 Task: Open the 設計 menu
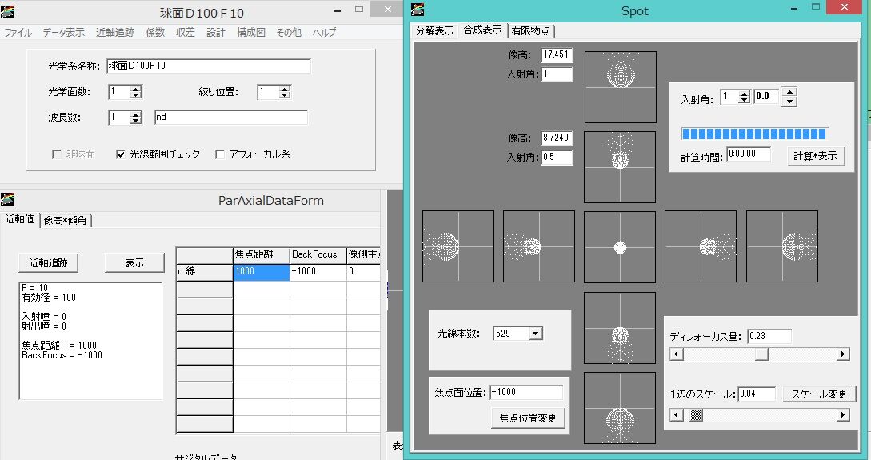coord(215,33)
